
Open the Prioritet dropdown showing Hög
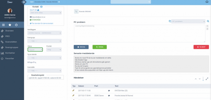pos(54,50)
